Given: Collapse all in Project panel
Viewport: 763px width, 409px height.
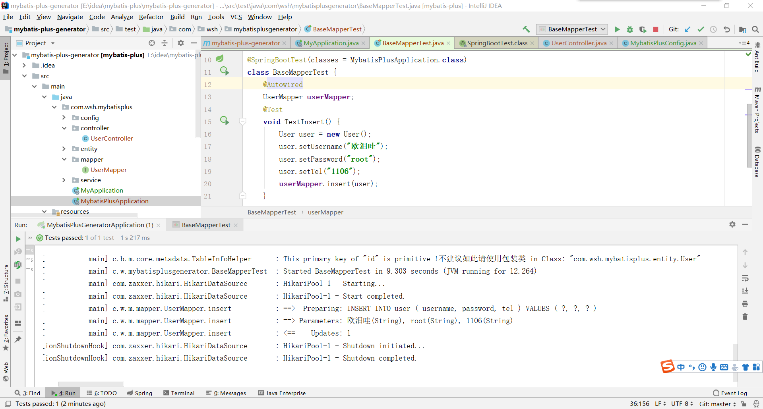Looking at the screenshot, I should (165, 43).
